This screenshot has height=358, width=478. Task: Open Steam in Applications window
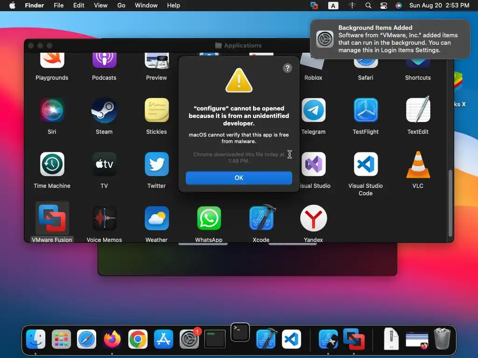click(104, 110)
